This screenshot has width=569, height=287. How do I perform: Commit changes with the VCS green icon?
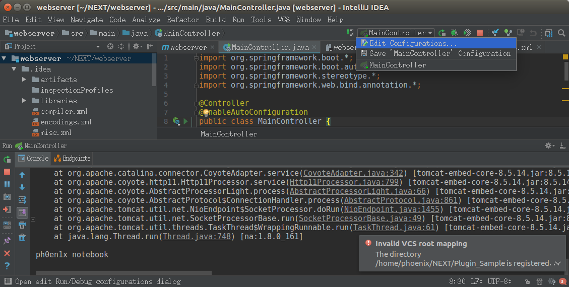tap(508, 33)
